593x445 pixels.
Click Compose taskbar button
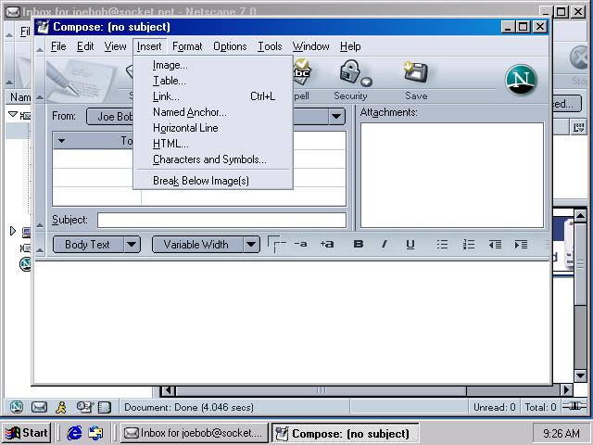[x=345, y=433]
